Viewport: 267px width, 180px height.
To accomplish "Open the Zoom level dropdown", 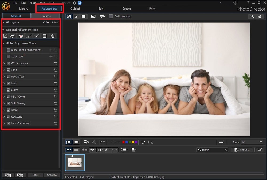I will [x=251, y=142].
